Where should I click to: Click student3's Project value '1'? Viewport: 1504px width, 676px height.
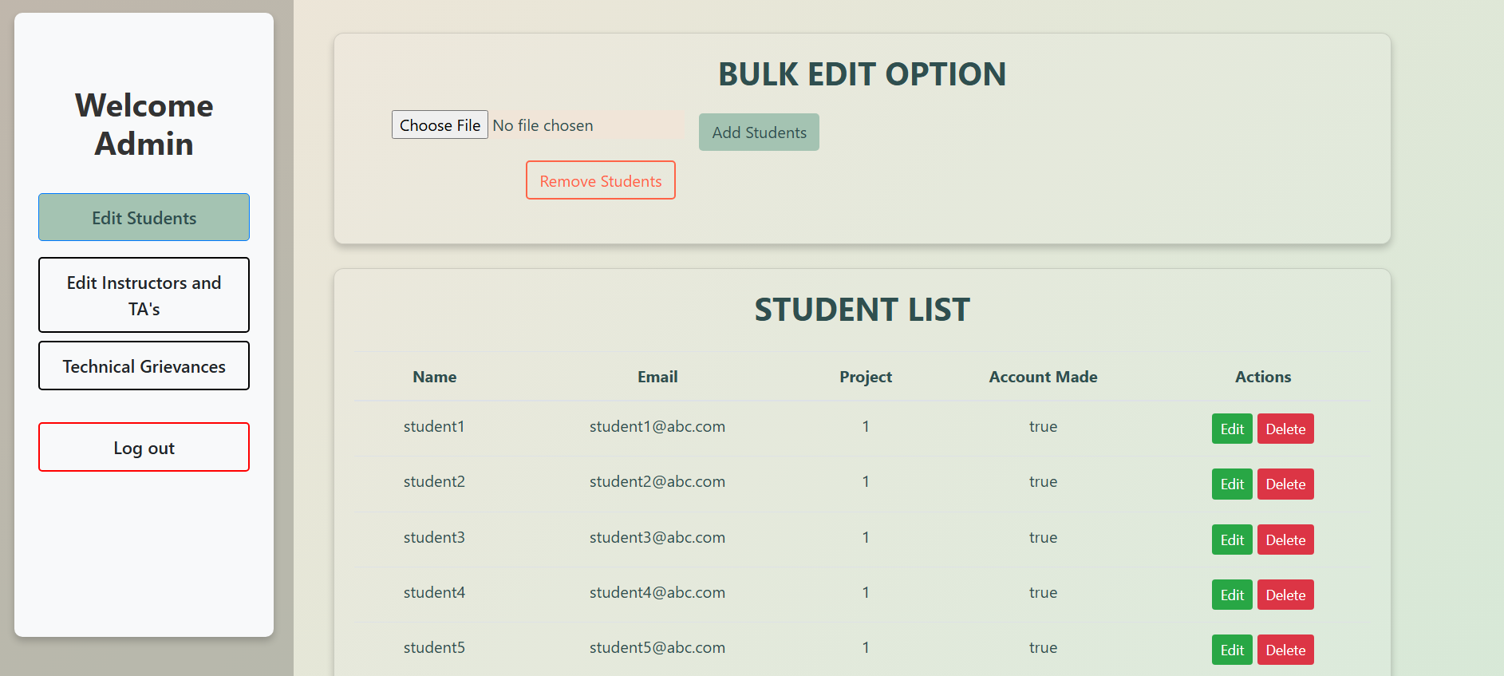[x=866, y=537]
